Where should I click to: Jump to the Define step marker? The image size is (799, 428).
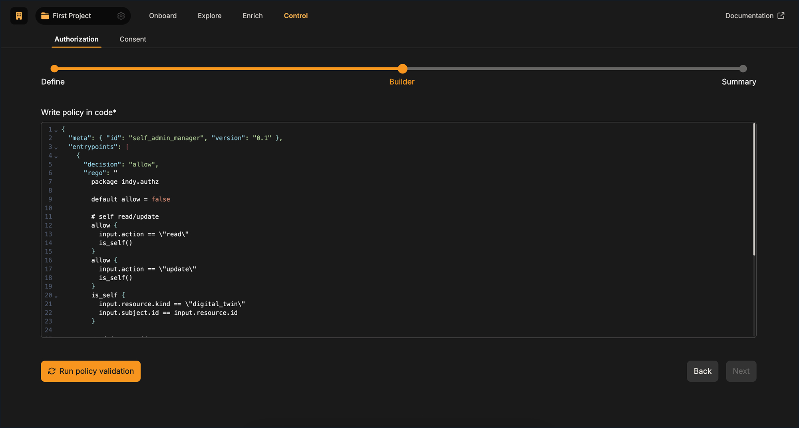(55, 69)
